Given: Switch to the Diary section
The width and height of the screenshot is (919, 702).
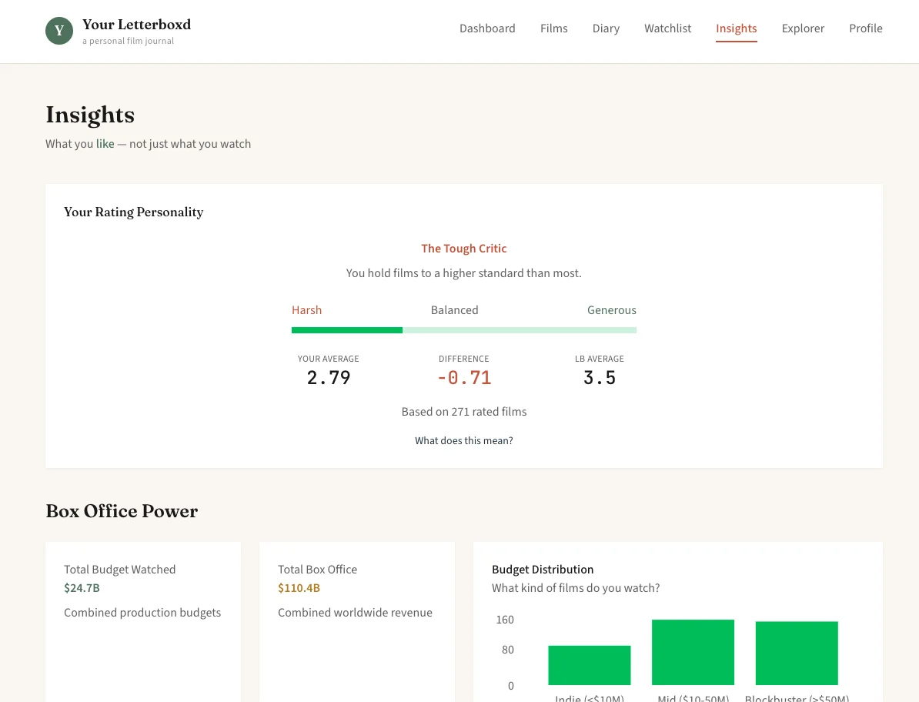Looking at the screenshot, I should (606, 28).
